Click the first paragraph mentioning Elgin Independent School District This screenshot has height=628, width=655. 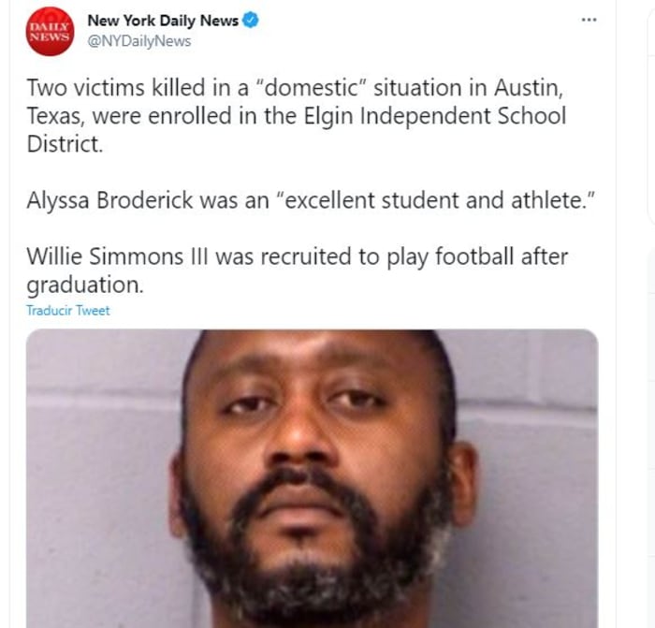(297, 116)
